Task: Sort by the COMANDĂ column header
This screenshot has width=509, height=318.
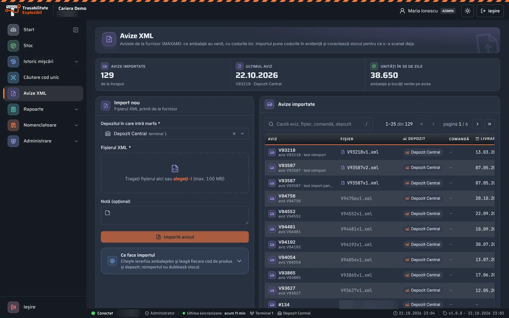Action: [x=459, y=139]
